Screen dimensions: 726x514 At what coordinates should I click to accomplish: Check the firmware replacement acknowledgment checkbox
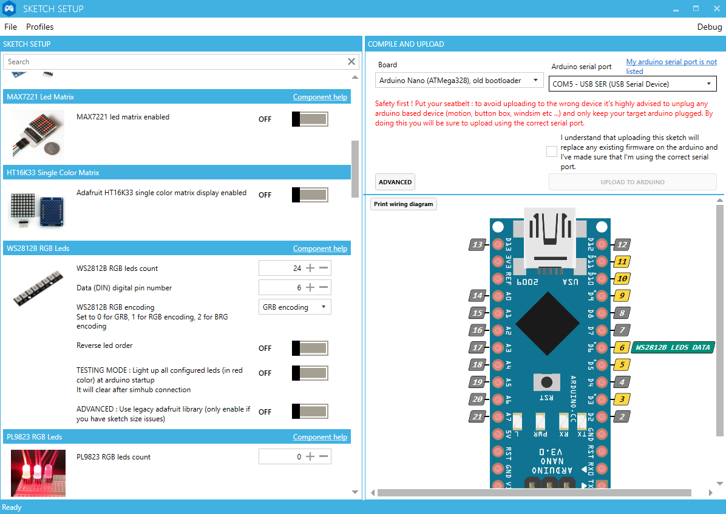click(551, 152)
